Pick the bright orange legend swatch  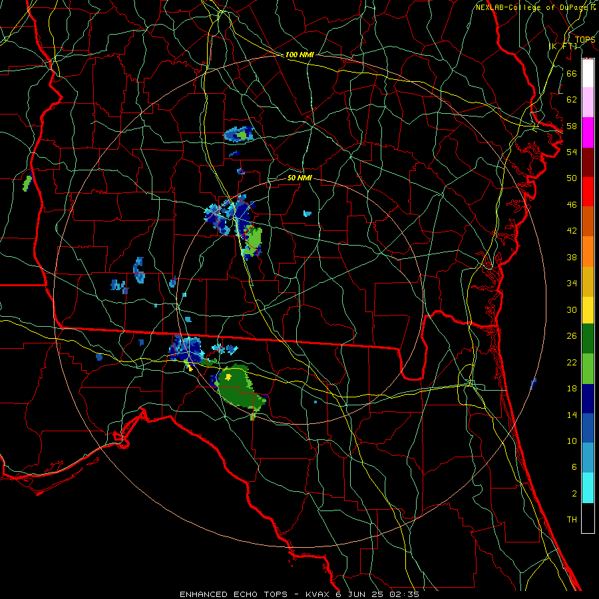coord(588,252)
